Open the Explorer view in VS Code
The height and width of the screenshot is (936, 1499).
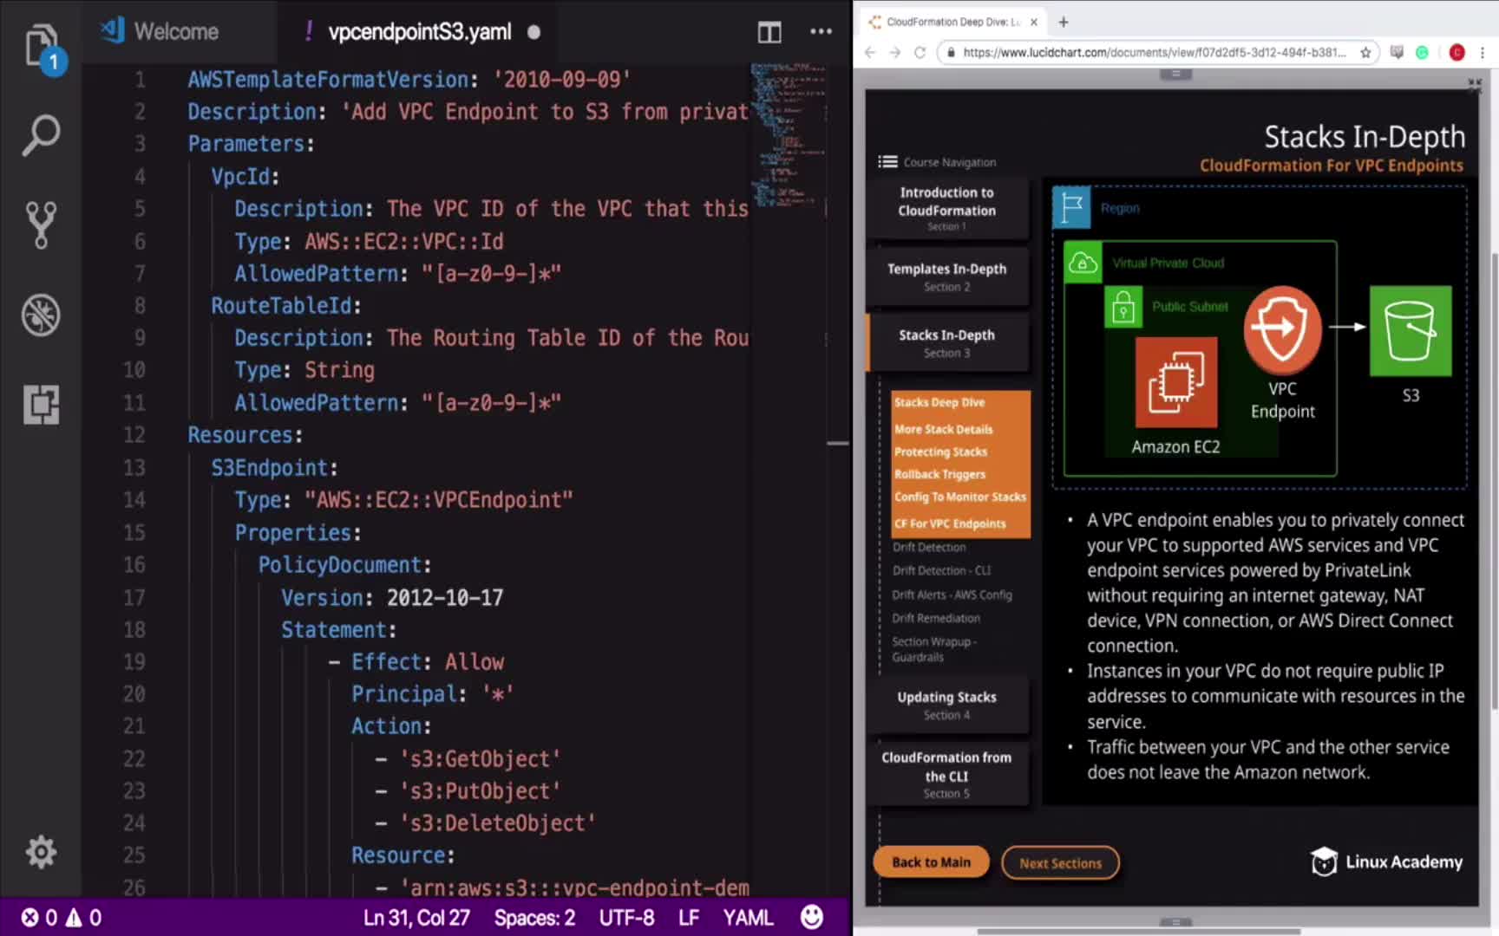coord(40,47)
